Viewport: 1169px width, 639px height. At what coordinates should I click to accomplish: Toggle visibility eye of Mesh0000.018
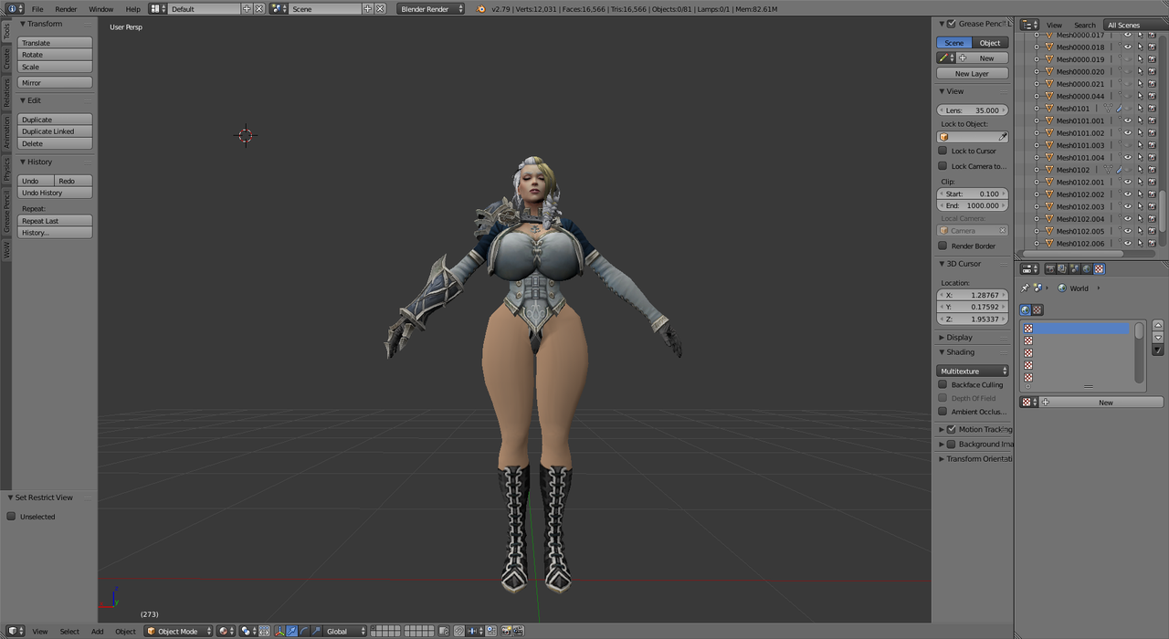(x=1127, y=47)
